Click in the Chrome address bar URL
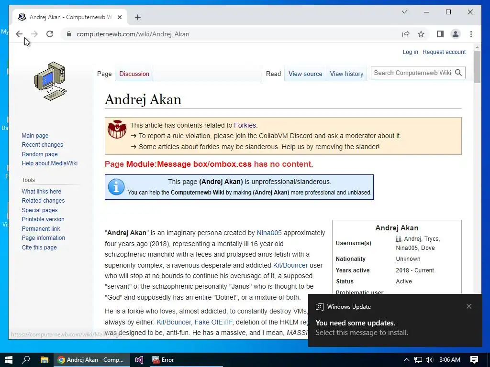490x367 pixels. click(133, 34)
